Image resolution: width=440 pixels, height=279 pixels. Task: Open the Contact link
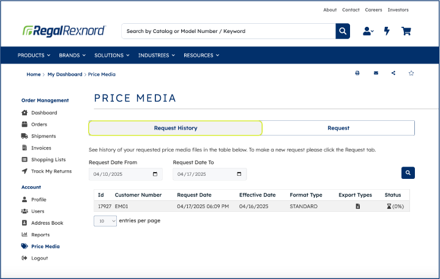[351, 10]
